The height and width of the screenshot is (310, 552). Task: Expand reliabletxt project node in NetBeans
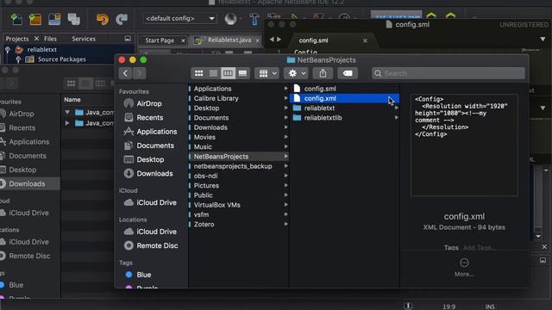pos(8,50)
